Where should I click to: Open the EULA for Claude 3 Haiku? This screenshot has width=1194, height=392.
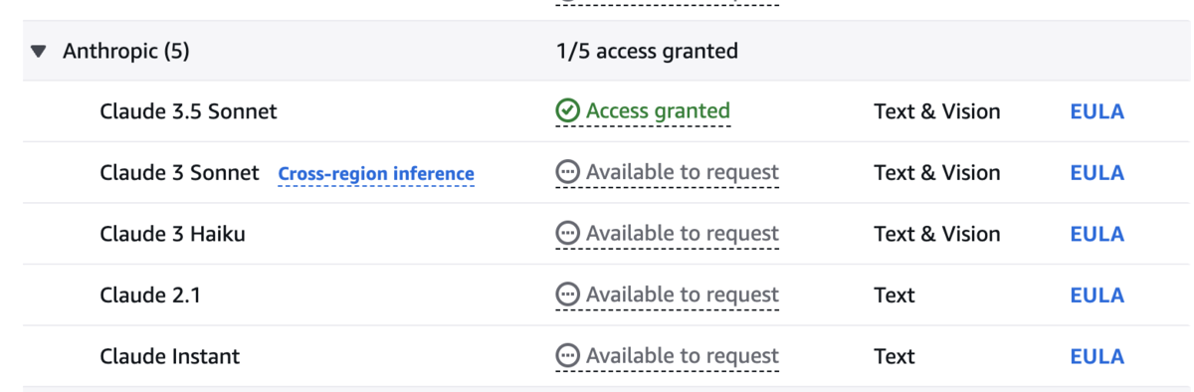[1096, 234]
